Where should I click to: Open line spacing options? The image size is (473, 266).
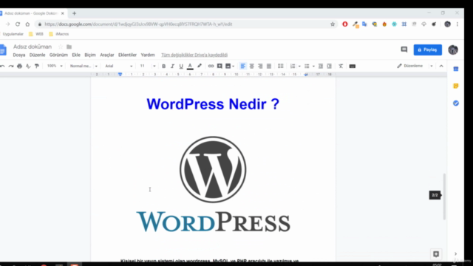coord(281,66)
